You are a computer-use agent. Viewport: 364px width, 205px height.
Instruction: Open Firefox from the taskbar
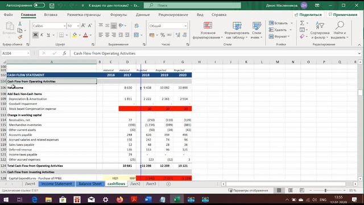[120, 199]
